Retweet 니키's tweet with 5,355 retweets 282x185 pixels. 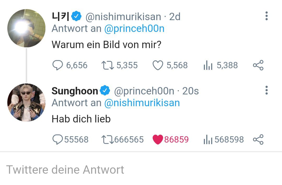coord(108,65)
